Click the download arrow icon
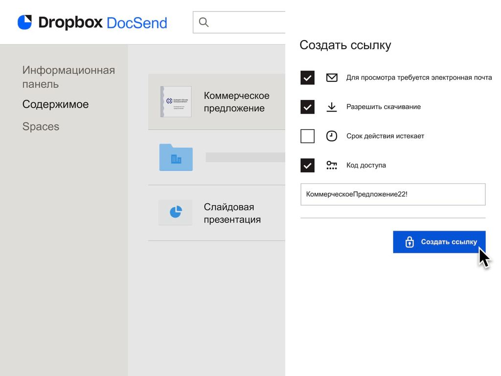501x376 pixels. point(332,107)
